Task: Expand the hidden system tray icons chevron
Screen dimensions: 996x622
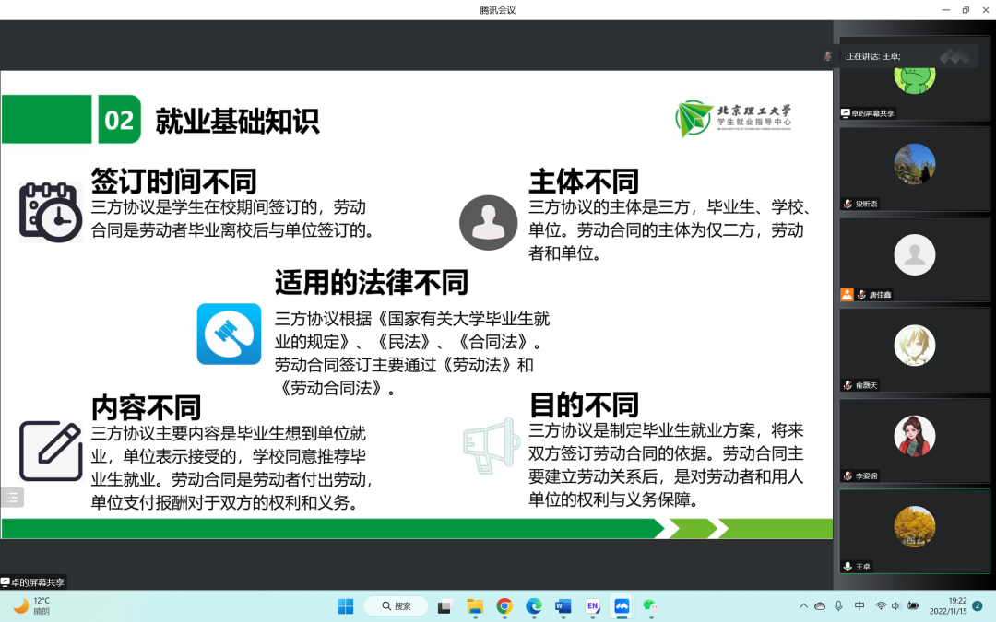Action: click(803, 606)
